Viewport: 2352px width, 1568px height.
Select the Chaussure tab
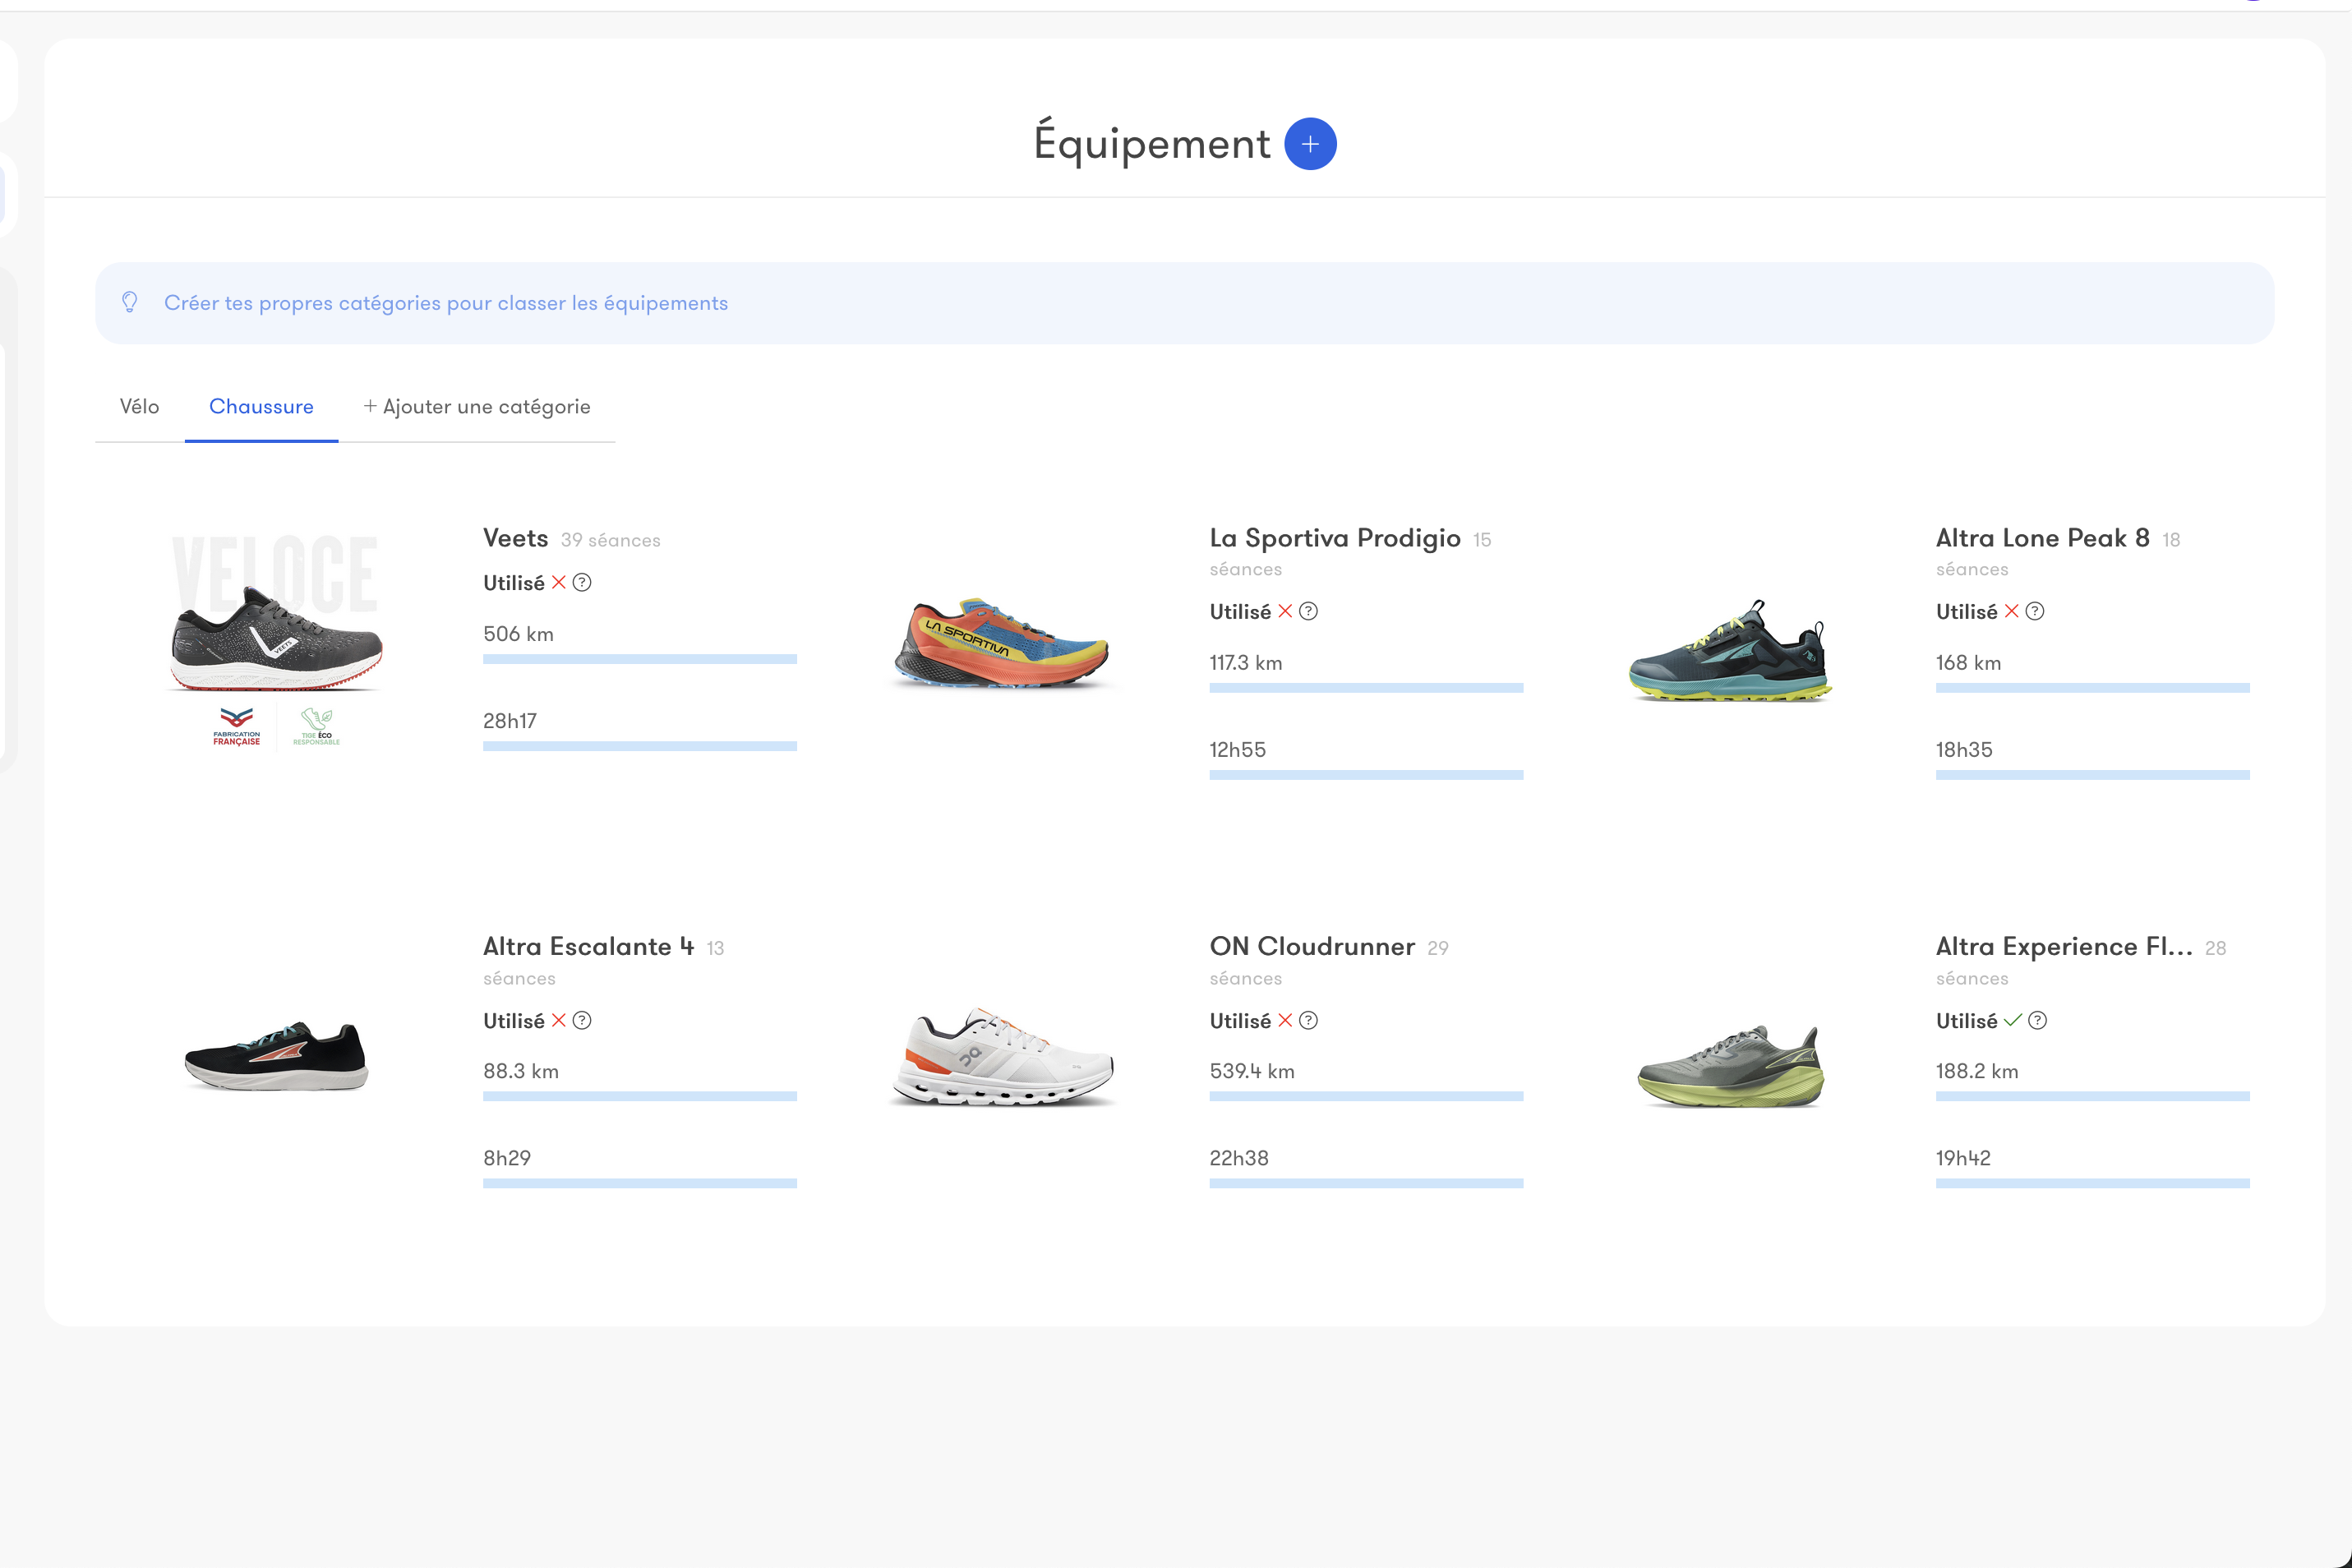pyautogui.click(x=261, y=407)
